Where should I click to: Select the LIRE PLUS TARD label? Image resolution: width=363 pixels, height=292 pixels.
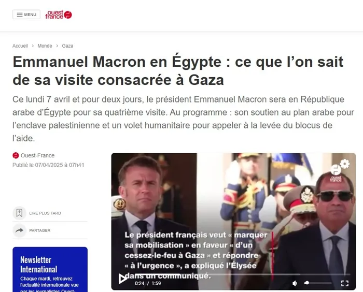point(45,213)
